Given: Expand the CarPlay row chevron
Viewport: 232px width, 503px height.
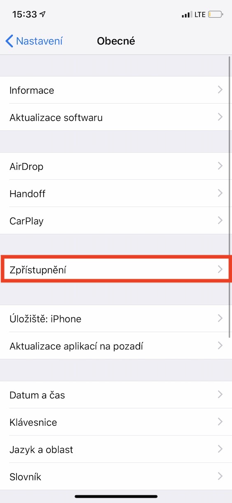Looking at the screenshot, I should pyautogui.click(x=220, y=221).
